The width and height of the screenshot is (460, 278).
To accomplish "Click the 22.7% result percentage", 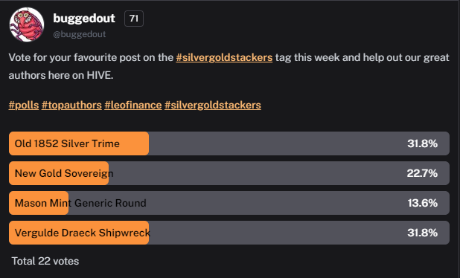I will click(x=422, y=173).
